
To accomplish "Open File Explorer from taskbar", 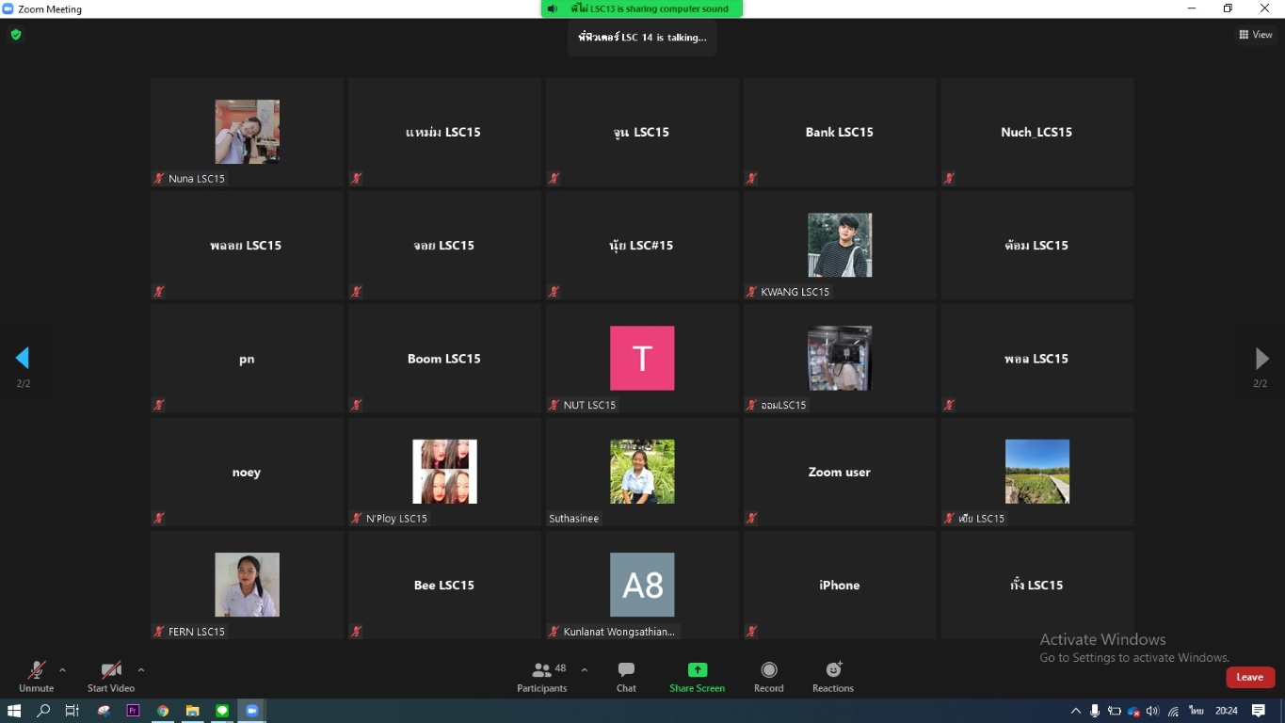I will [192, 711].
